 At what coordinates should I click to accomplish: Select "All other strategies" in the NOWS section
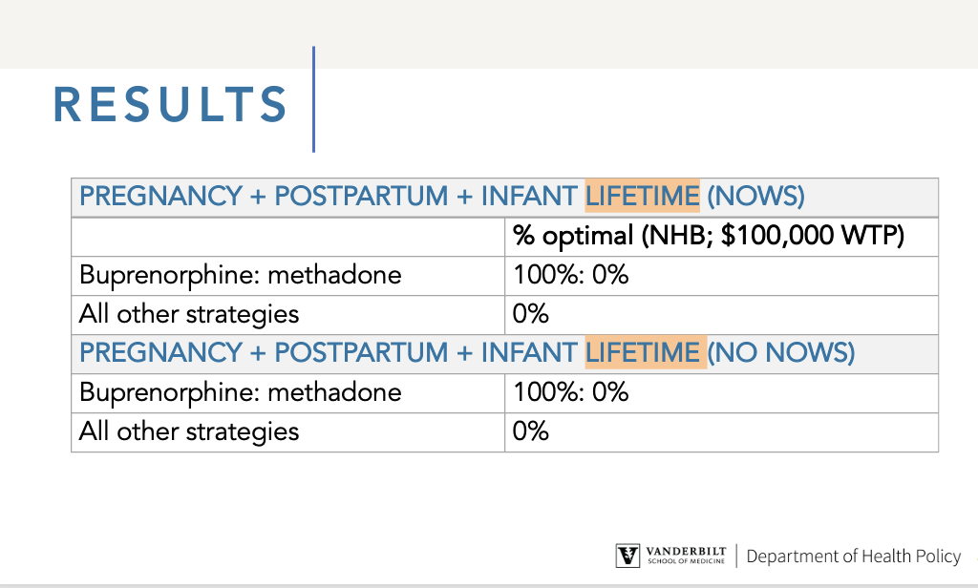189,314
